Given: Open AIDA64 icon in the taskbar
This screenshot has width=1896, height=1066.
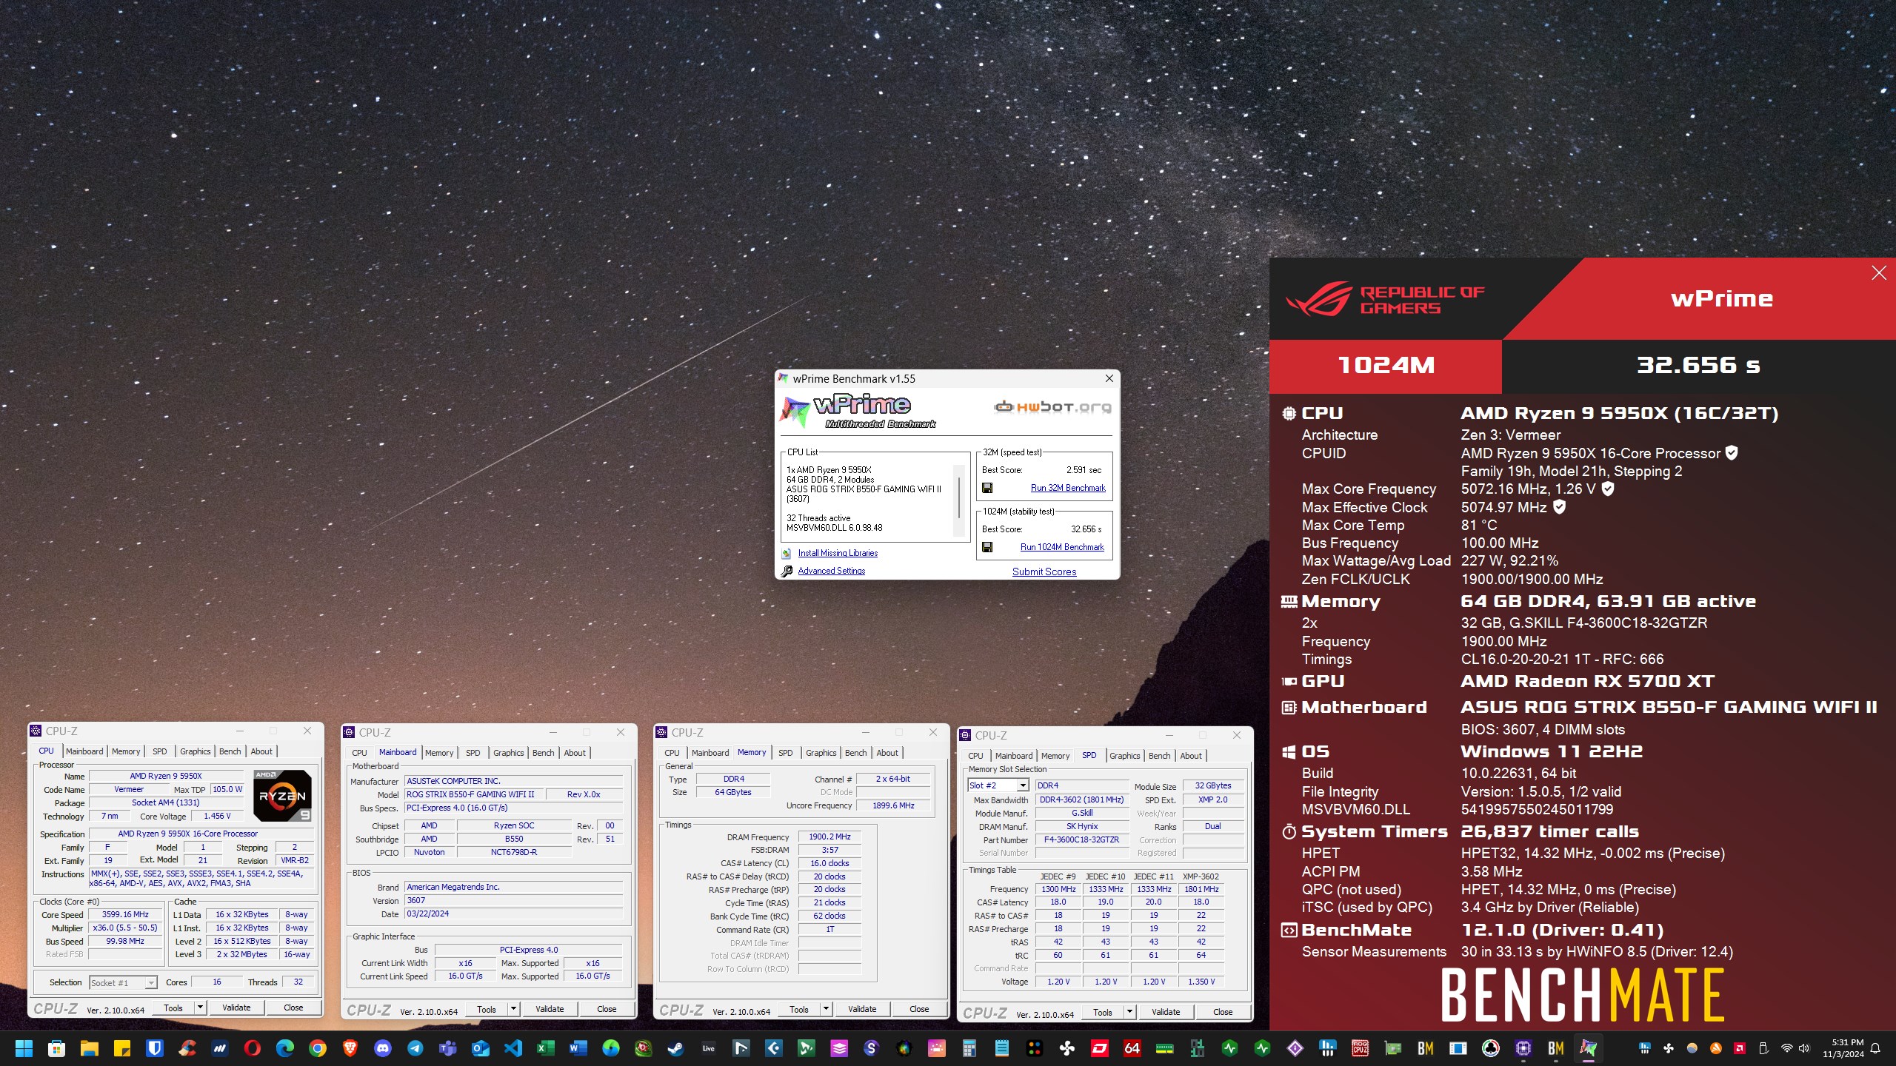Looking at the screenshot, I should point(1132,1048).
